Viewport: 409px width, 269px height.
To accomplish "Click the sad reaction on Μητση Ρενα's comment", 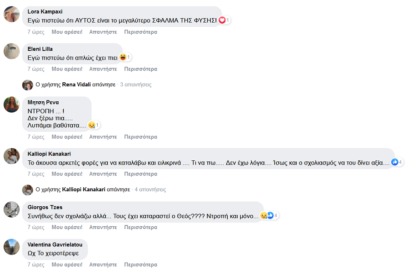I will [91, 125].
